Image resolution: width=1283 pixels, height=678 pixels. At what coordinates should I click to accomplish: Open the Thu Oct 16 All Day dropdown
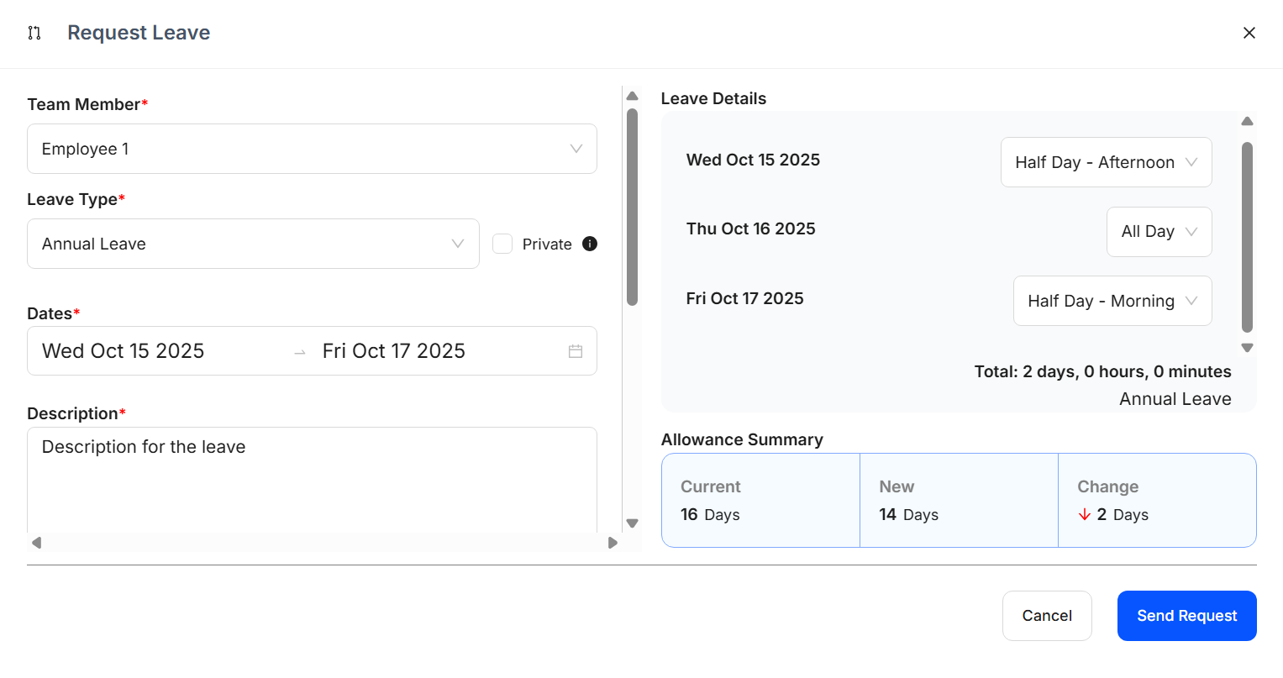1159,232
